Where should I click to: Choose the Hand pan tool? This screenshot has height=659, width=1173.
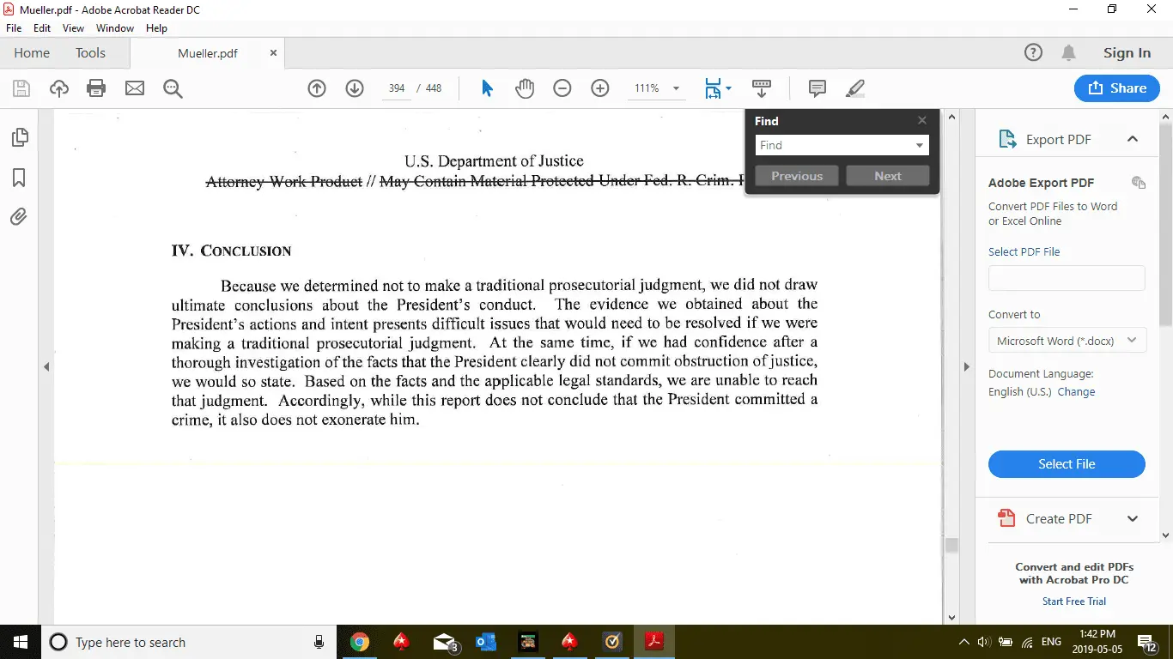525,88
